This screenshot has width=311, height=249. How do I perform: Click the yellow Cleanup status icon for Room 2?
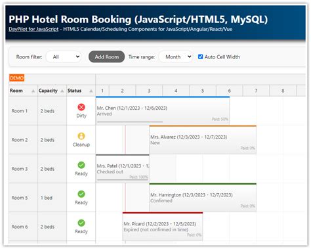(81, 136)
